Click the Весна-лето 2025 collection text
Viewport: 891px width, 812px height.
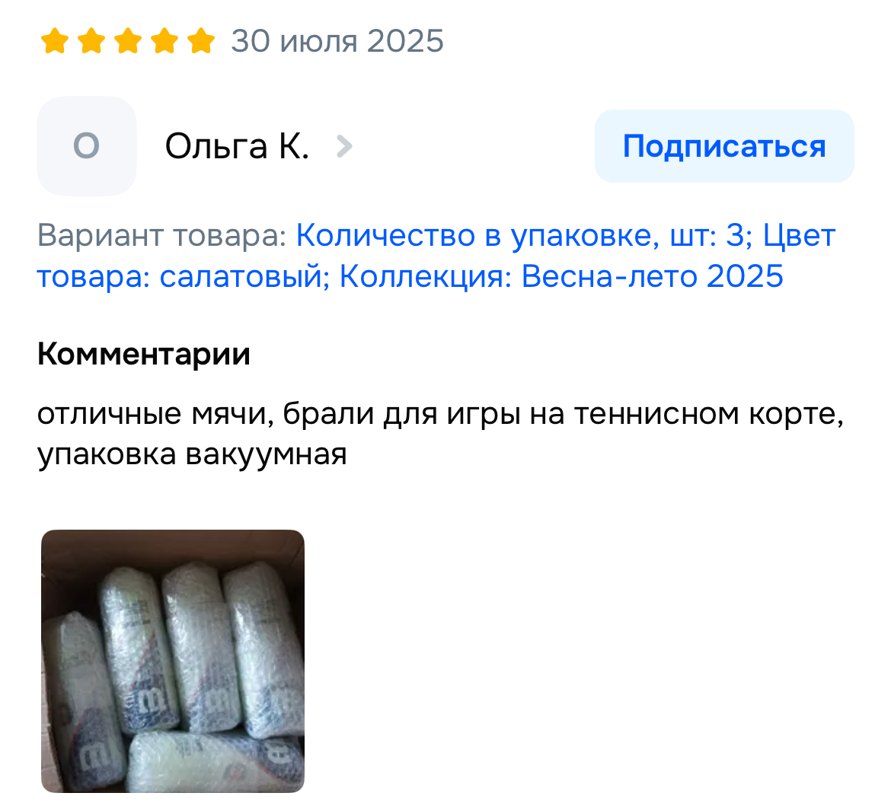click(653, 276)
